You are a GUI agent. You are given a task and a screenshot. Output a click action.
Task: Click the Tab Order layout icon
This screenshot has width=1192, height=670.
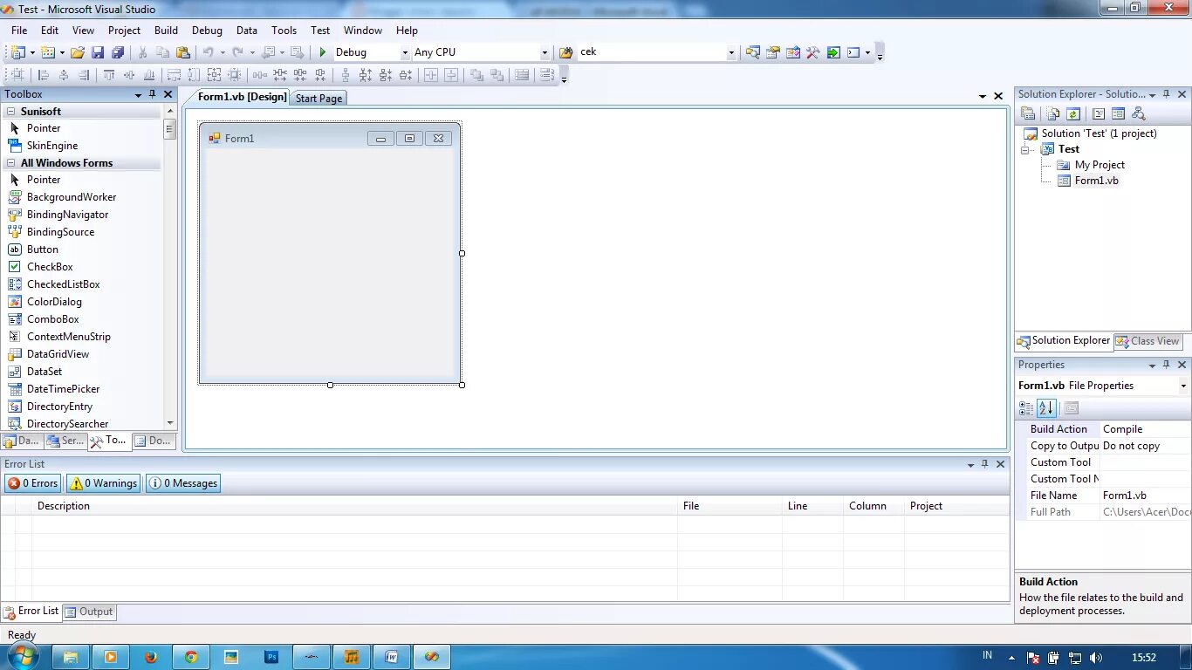coord(547,75)
